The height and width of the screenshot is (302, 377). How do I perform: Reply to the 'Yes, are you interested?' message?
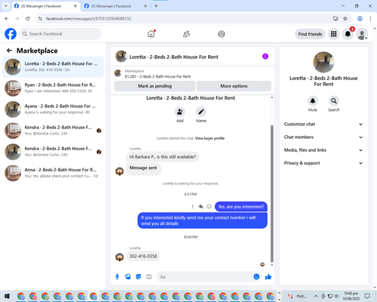click(201, 207)
